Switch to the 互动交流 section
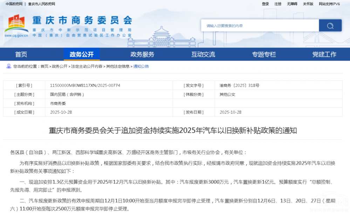The width and height of the screenshot is (350, 214). pos(203,54)
